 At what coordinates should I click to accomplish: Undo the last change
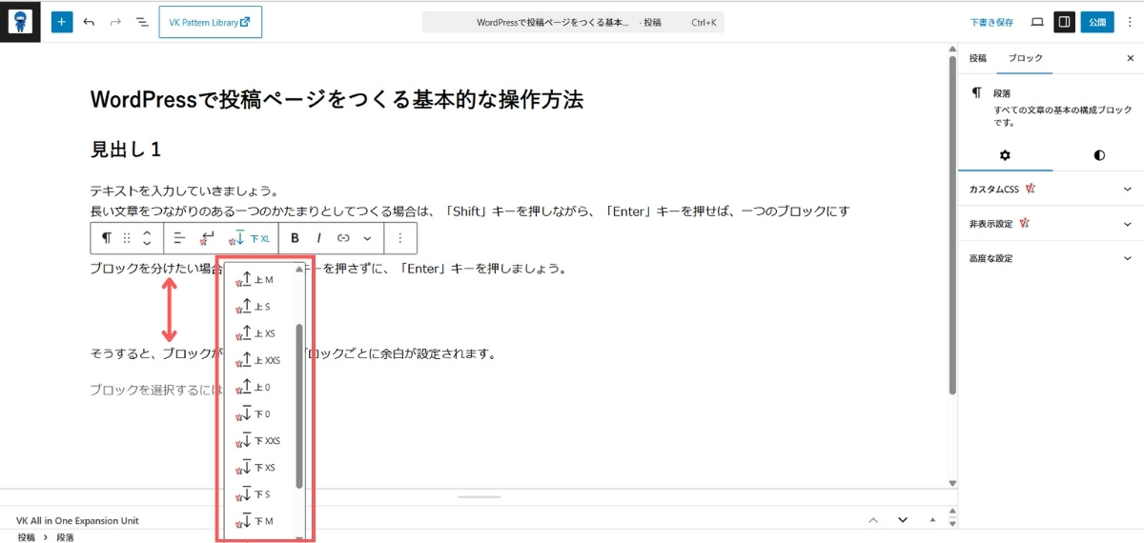click(89, 21)
